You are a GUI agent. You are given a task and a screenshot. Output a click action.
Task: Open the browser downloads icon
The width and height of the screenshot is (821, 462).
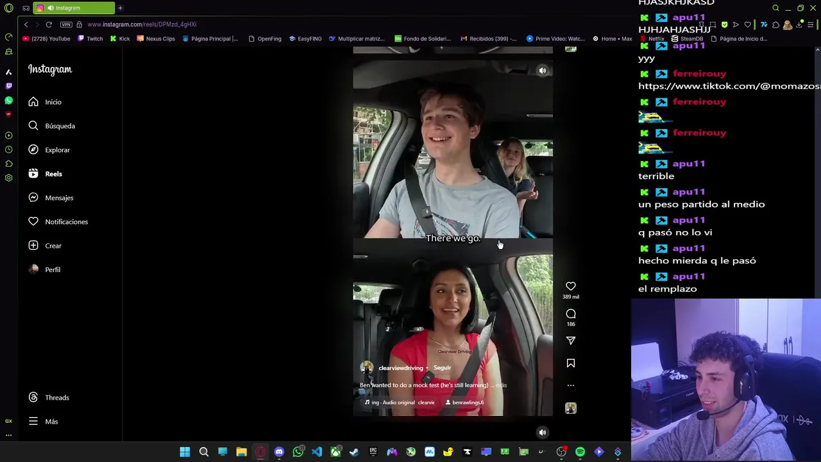799,24
